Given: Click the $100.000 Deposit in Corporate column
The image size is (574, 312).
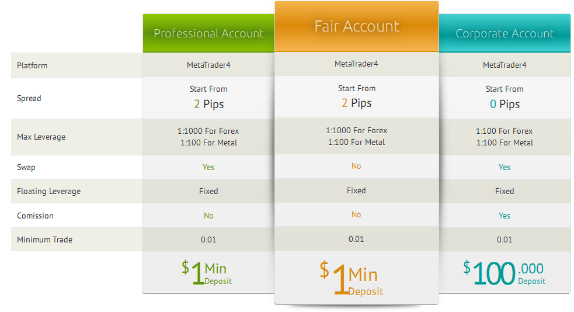Looking at the screenshot, I should coord(504,273).
